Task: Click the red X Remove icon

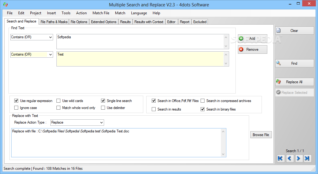Action: (x=241, y=49)
